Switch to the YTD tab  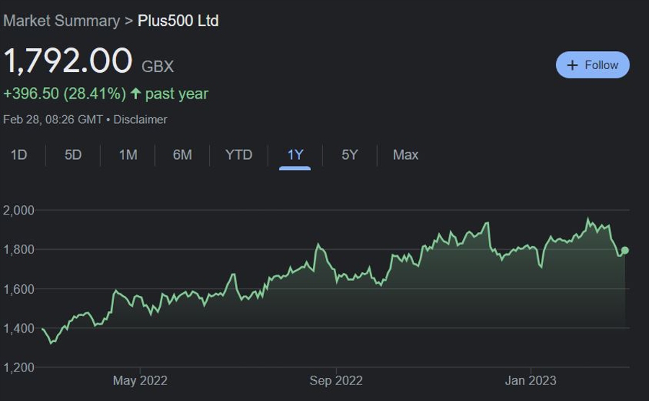tap(239, 155)
